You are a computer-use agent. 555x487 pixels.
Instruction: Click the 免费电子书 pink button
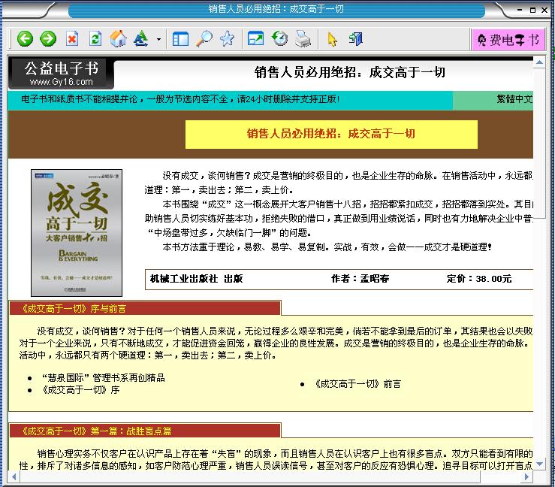pos(508,40)
